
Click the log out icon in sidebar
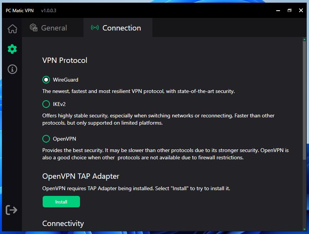11,210
